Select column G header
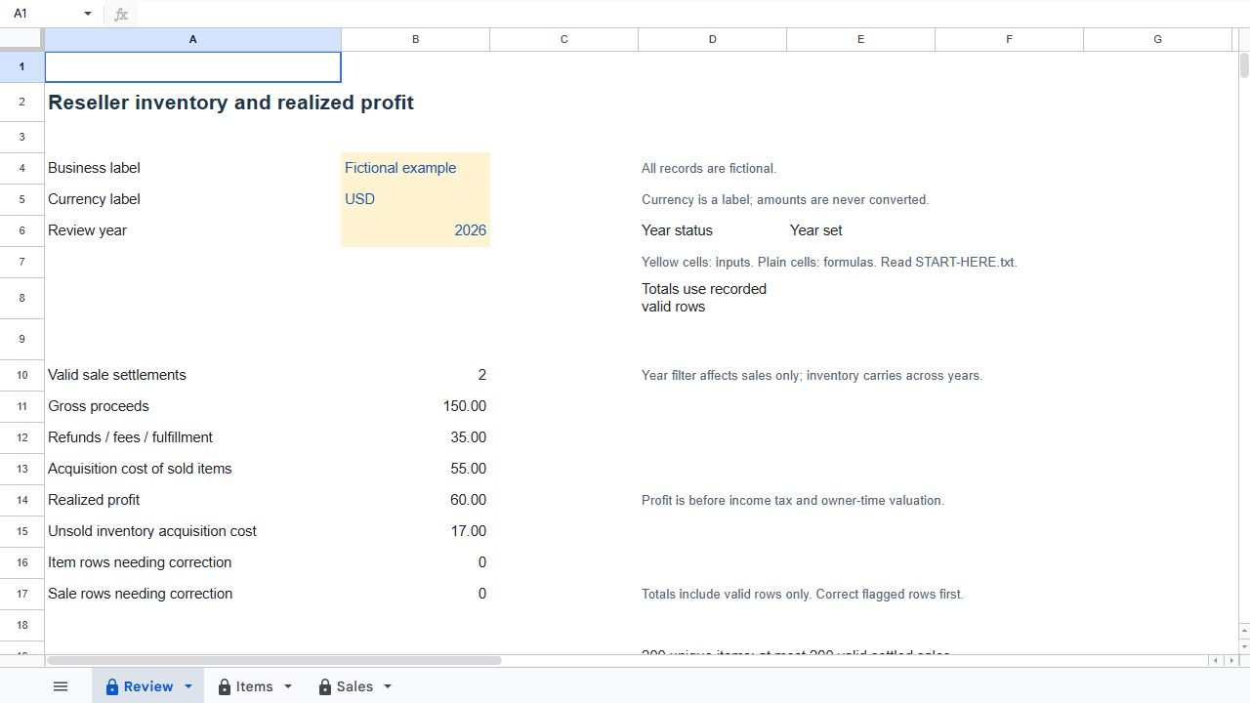This screenshot has height=703, width=1250. (1157, 39)
